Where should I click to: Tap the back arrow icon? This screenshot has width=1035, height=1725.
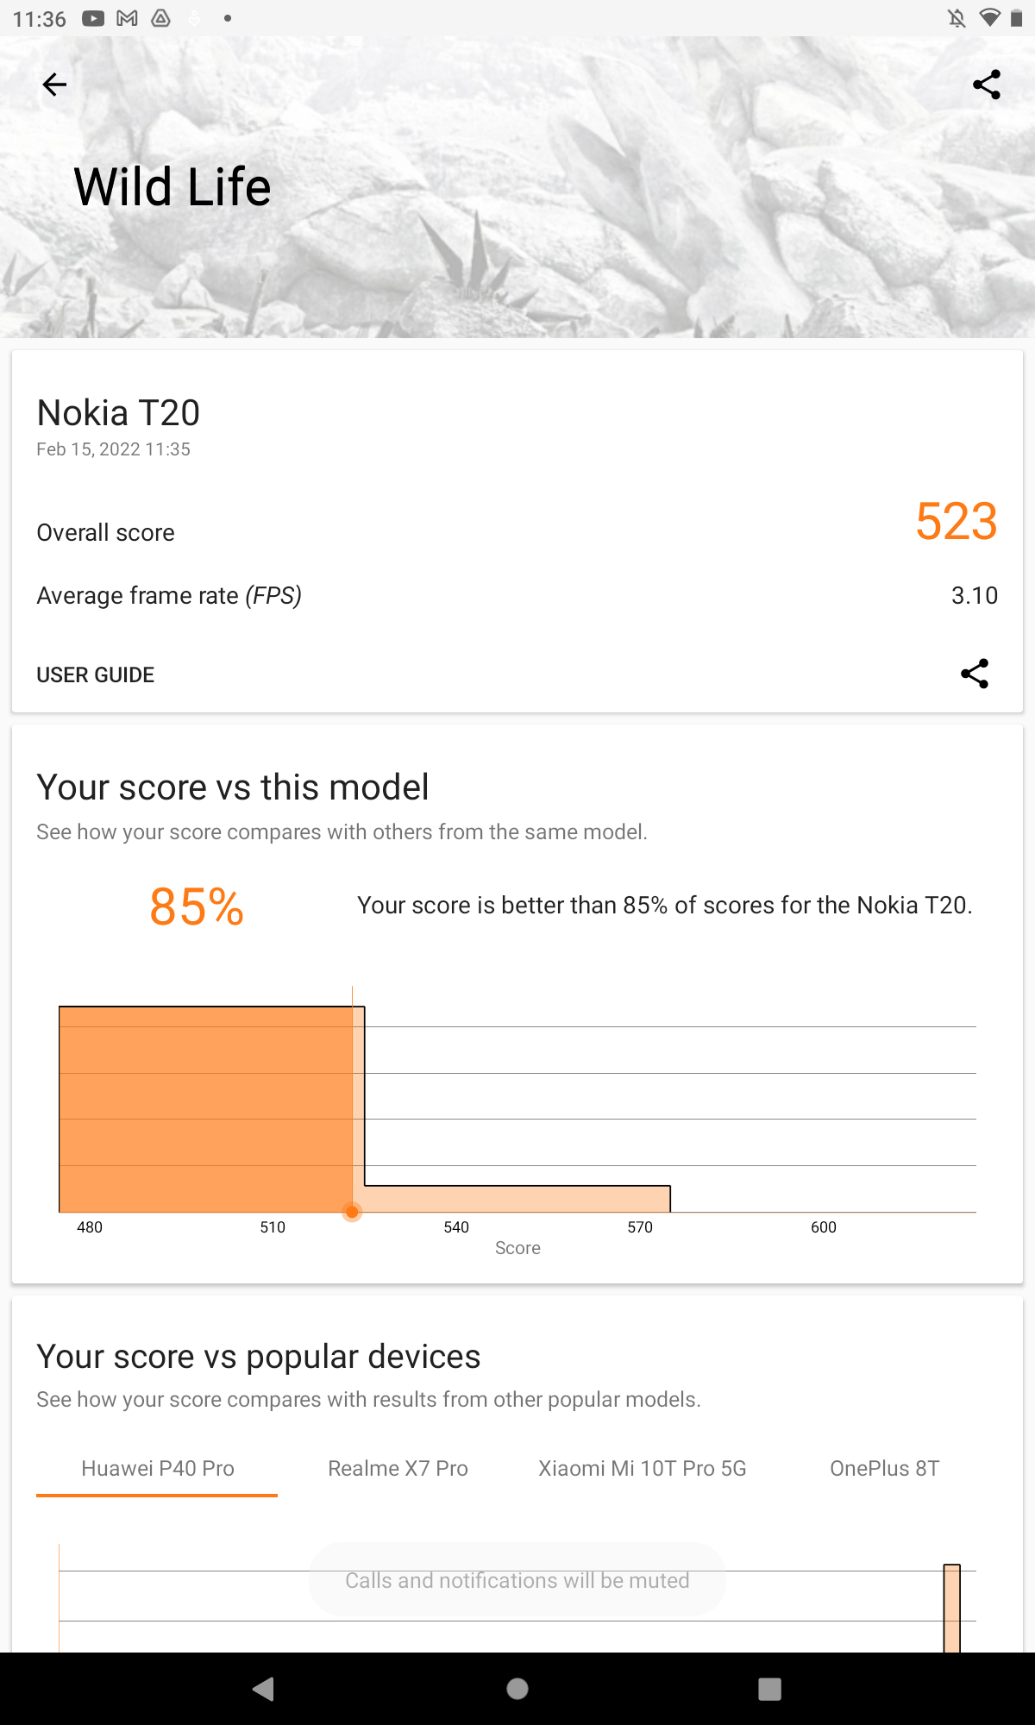click(x=54, y=85)
